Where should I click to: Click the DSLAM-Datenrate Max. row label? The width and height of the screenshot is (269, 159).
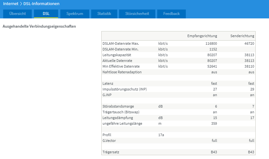click(121, 43)
